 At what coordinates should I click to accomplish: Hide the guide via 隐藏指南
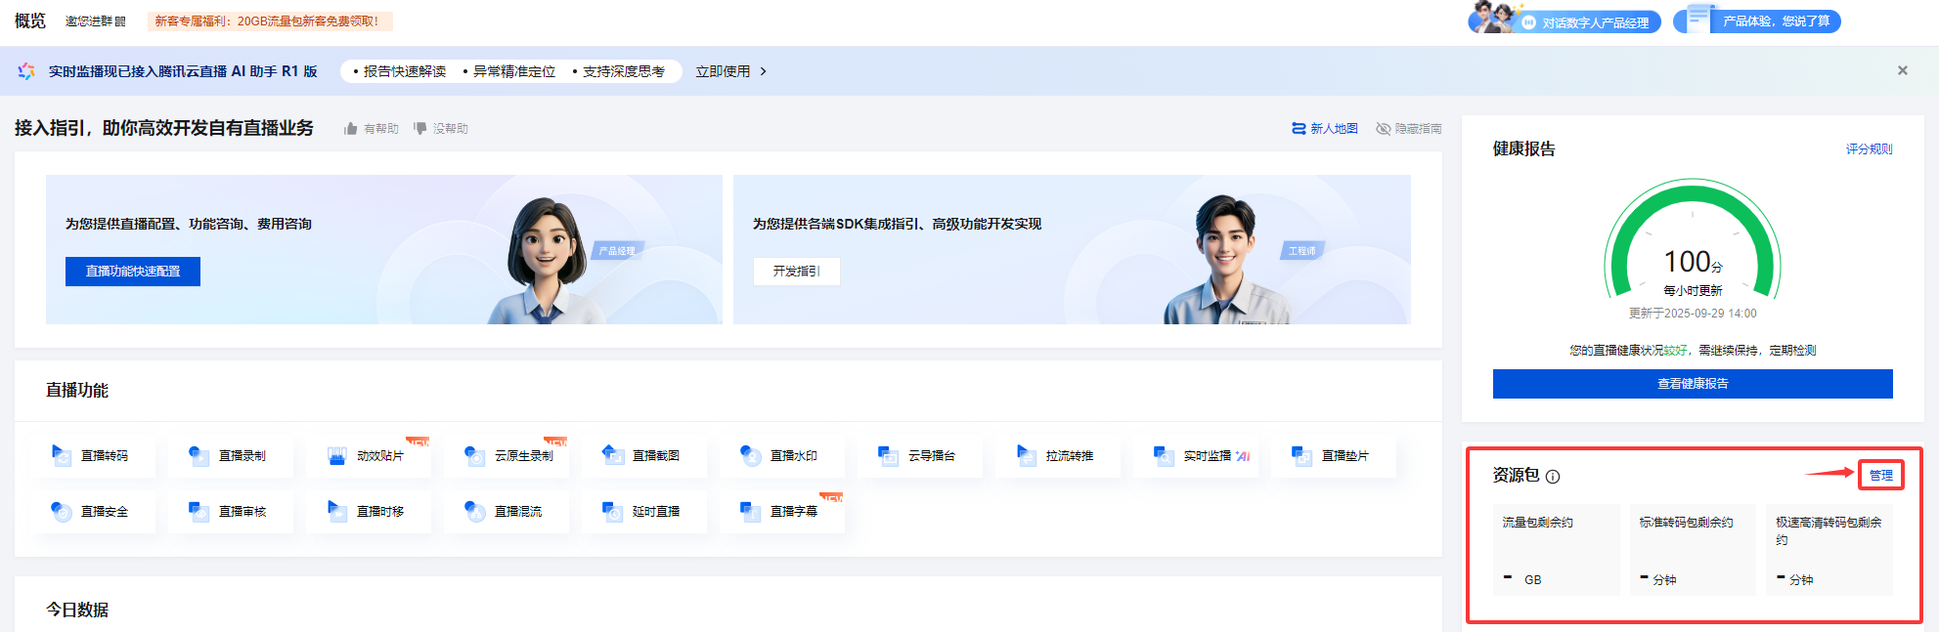[1408, 129]
